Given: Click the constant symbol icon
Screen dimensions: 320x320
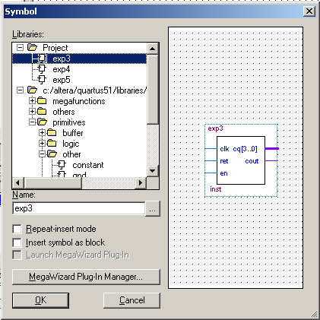Looking at the screenshot, I should coord(62,165).
